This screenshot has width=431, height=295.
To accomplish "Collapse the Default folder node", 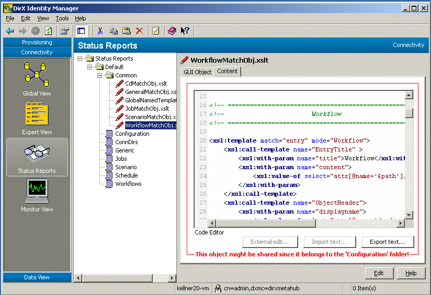I will pyautogui.click(x=90, y=67).
